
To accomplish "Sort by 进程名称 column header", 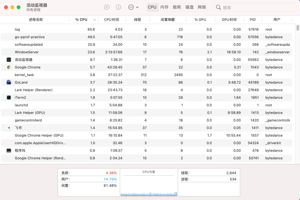I will (x=36, y=19).
